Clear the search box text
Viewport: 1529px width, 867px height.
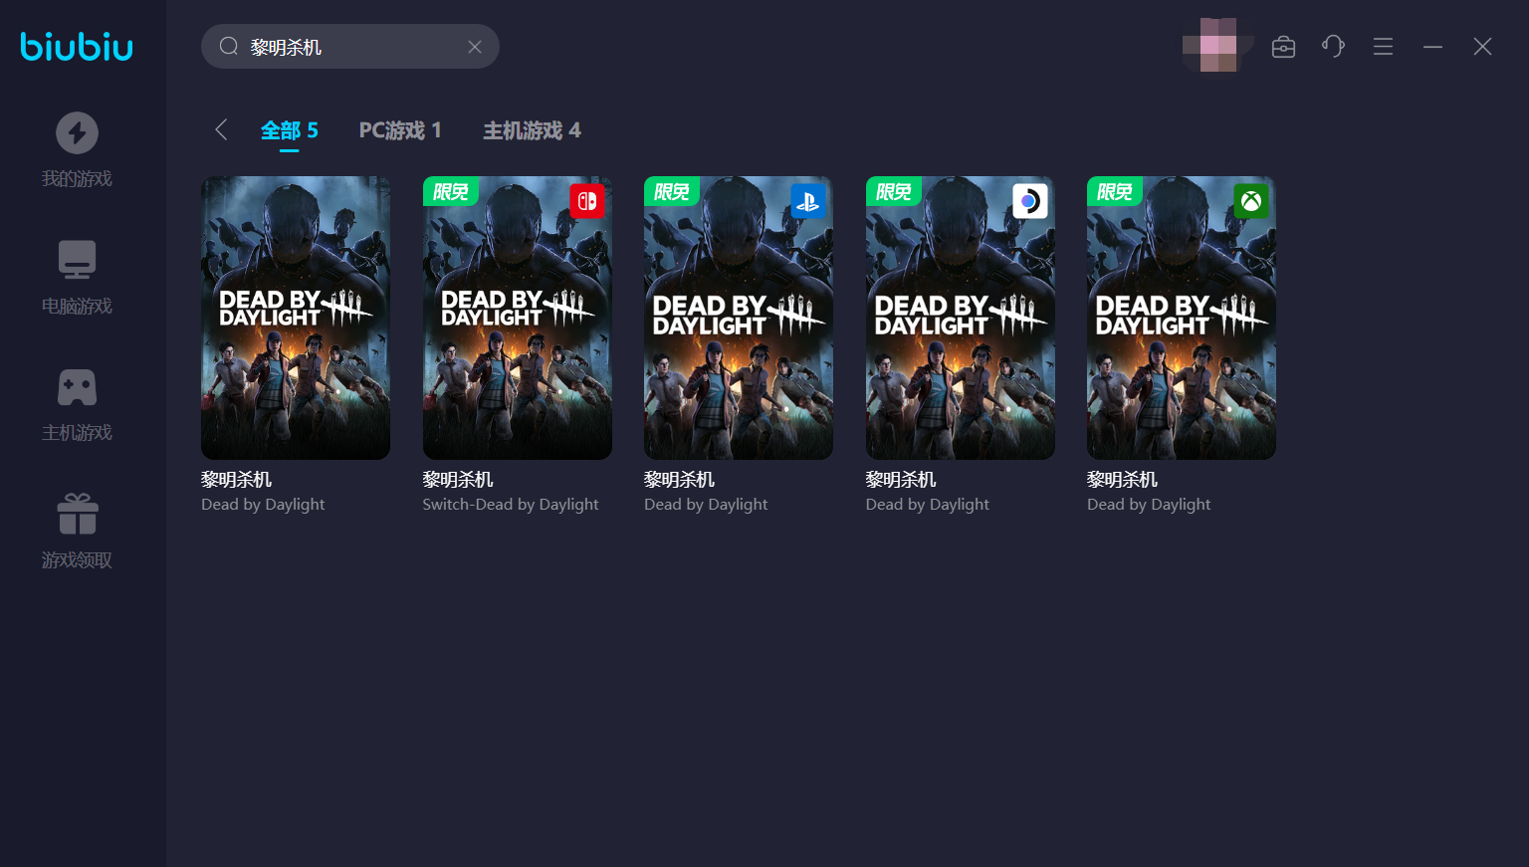click(475, 47)
